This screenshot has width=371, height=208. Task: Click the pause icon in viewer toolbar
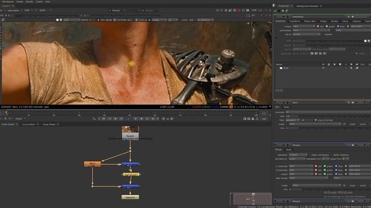pyautogui.click(x=248, y=10)
